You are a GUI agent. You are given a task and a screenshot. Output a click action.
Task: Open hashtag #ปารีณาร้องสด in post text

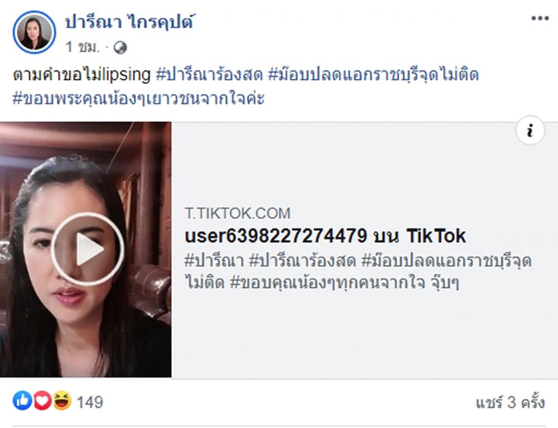point(210,74)
